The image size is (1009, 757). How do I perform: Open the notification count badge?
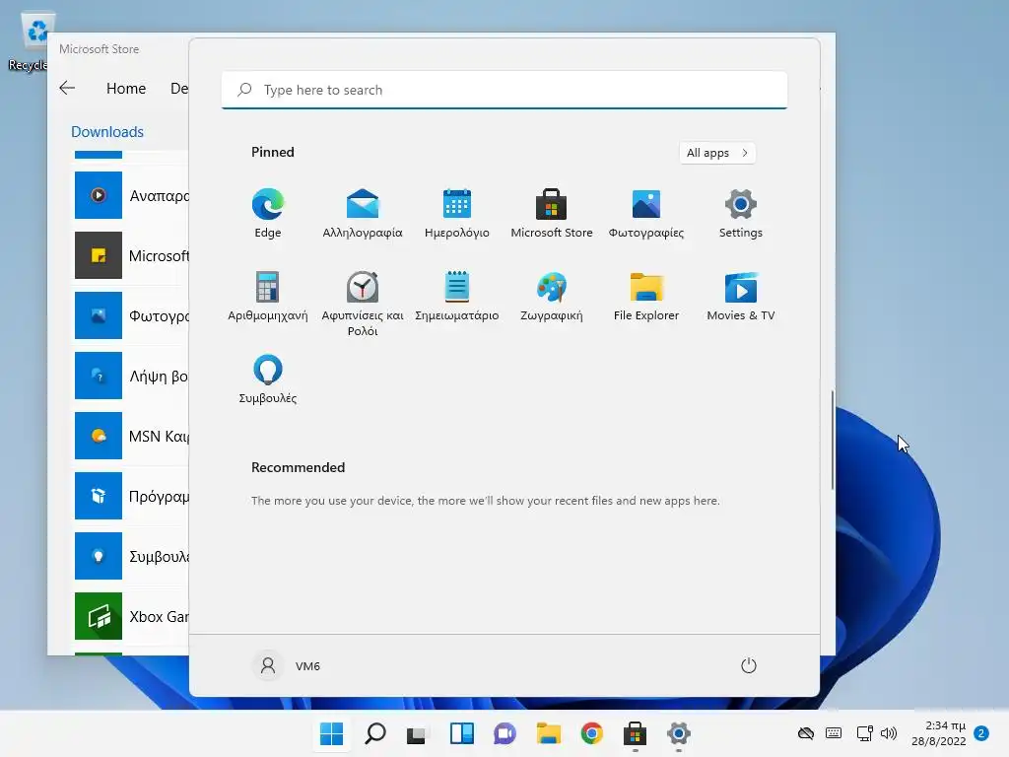tap(981, 733)
